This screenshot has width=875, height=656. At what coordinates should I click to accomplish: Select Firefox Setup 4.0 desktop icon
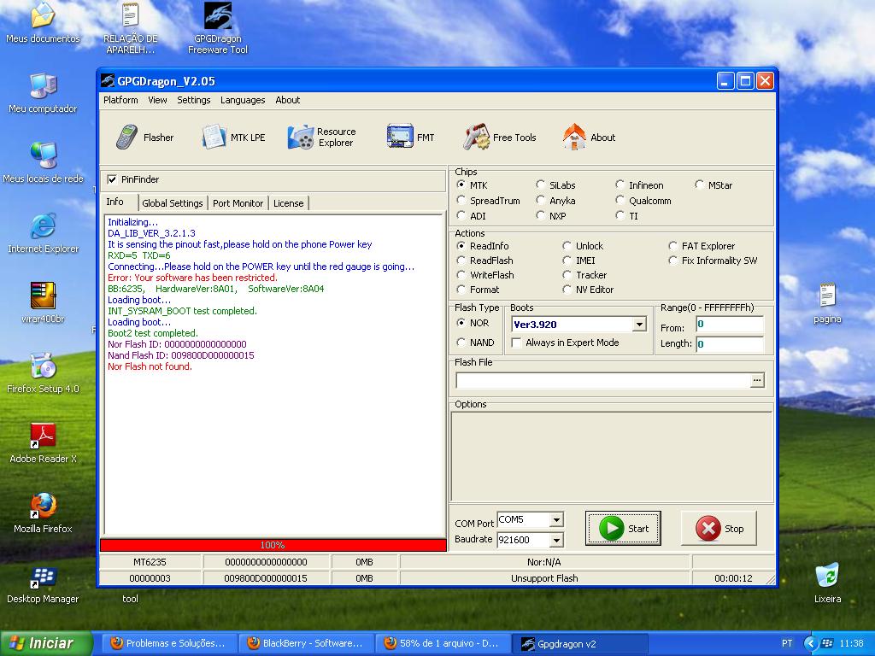pyautogui.click(x=43, y=373)
